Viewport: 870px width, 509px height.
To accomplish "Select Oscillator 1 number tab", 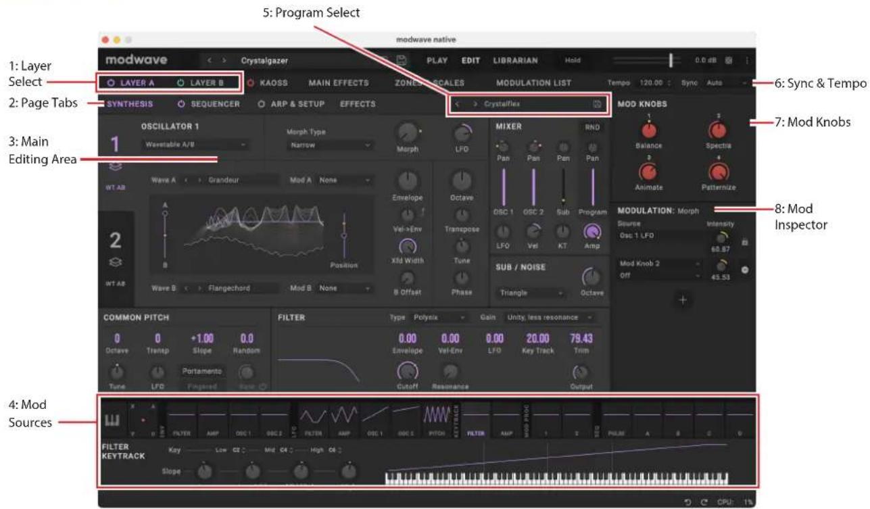I will [115, 144].
